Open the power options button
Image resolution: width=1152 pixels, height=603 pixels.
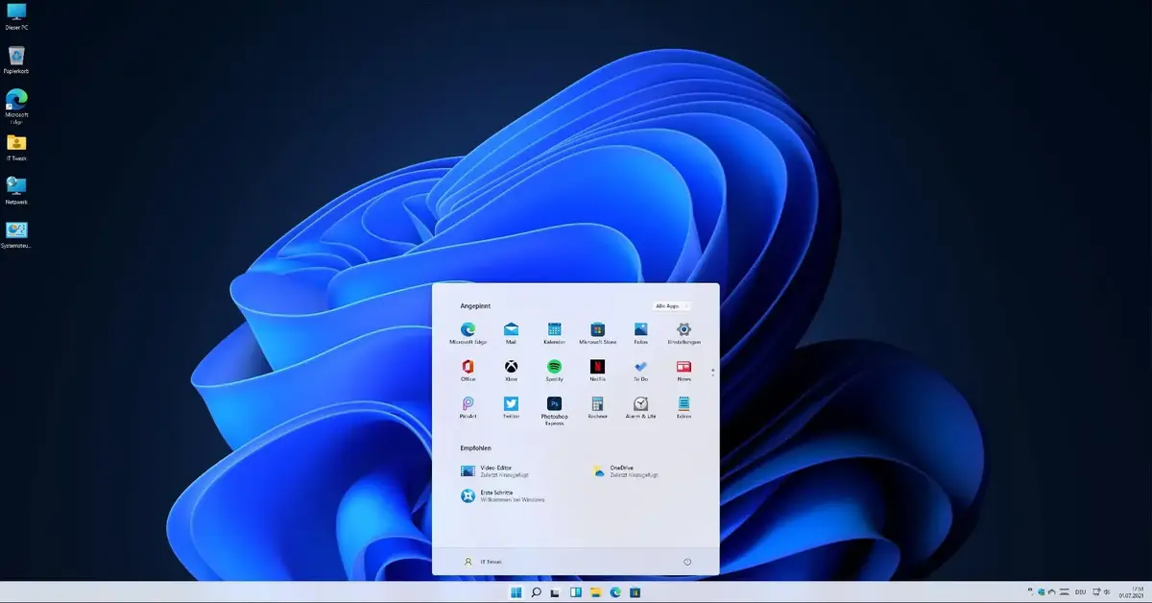click(x=687, y=562)
